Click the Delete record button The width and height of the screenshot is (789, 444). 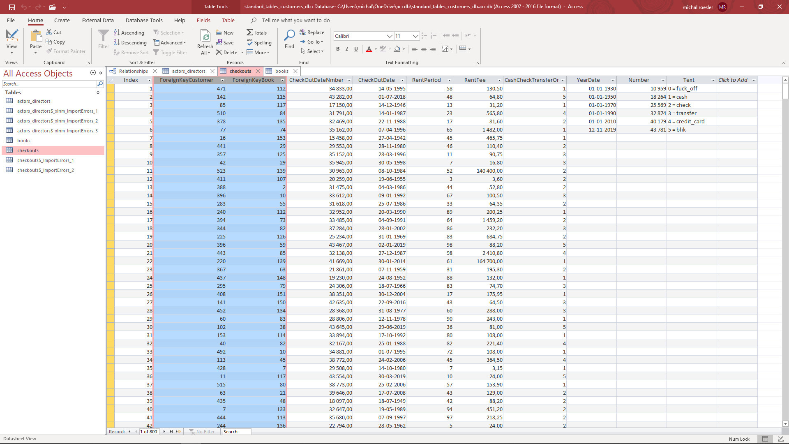[x=227, y=52]
